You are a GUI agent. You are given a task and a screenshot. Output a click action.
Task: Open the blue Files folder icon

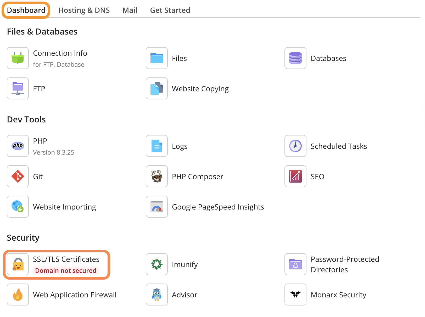click(x=156, y=58)
